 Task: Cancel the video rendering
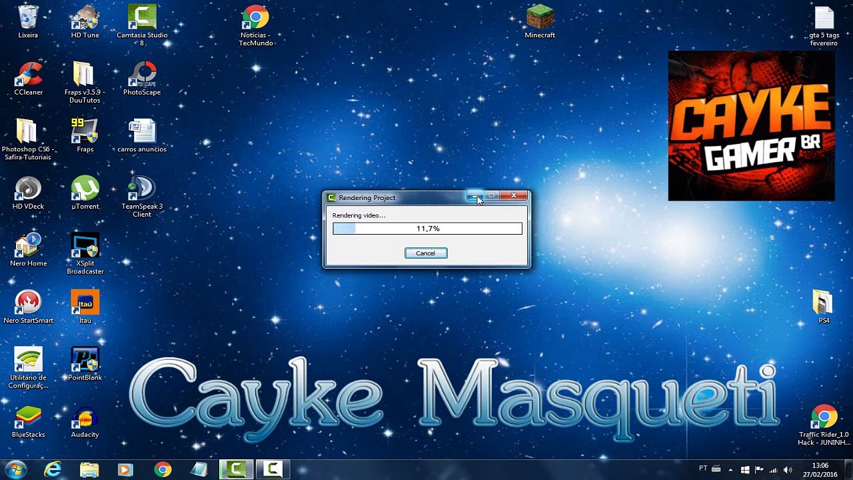click(x=426, y=253)
